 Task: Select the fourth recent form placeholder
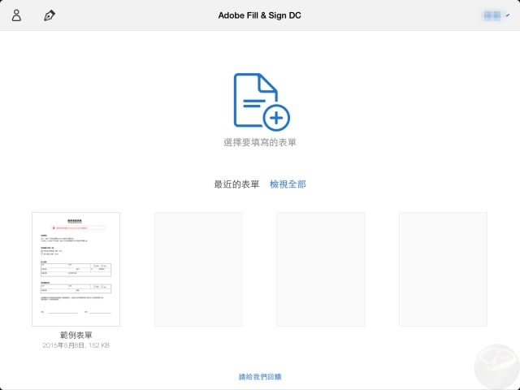[x=443, y=269]
